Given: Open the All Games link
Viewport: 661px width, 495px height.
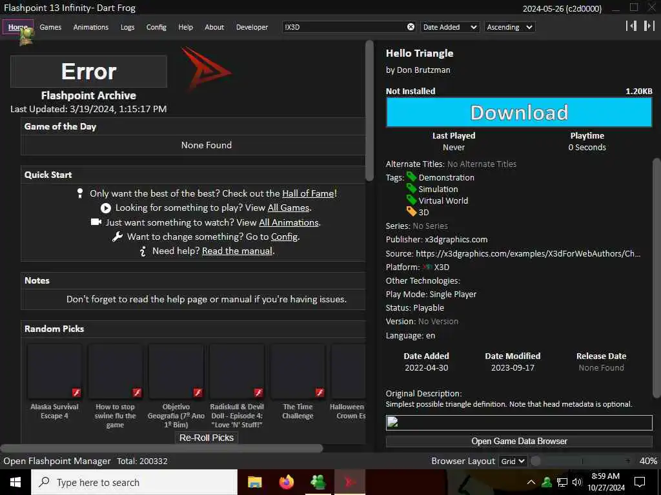Looking at the screenshot, I should [289, 208].
